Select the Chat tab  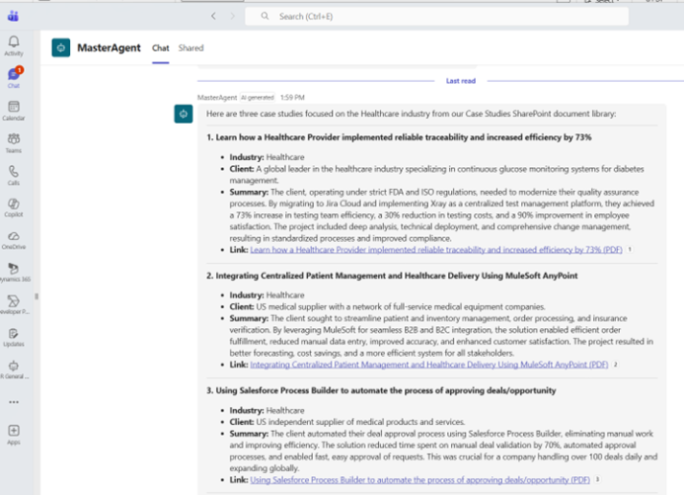160,47
